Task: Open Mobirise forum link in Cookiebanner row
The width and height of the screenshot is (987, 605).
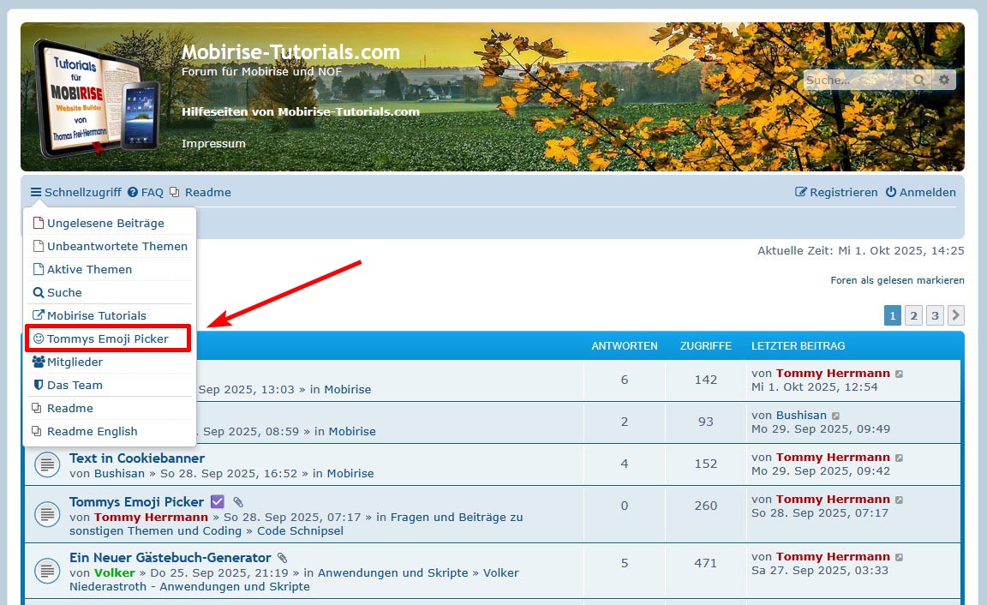Action: (350, 473)
